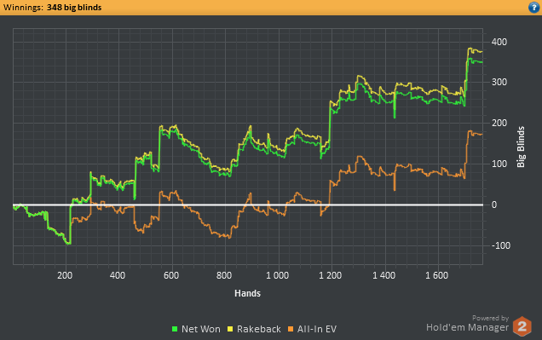
Task: Click the Rakeback legend label
Action: click(258, 329)
